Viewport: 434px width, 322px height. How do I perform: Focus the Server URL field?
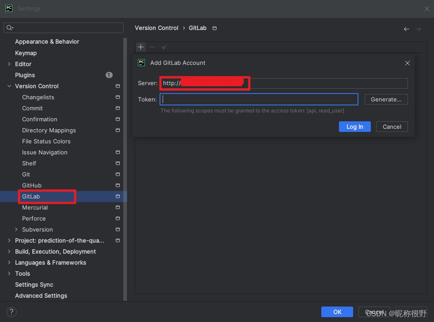(284, 83)
